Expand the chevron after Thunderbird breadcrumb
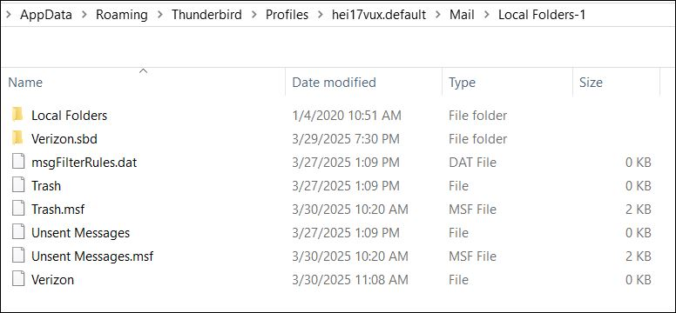This screenshot has width=676, height=313. point(253,15)
